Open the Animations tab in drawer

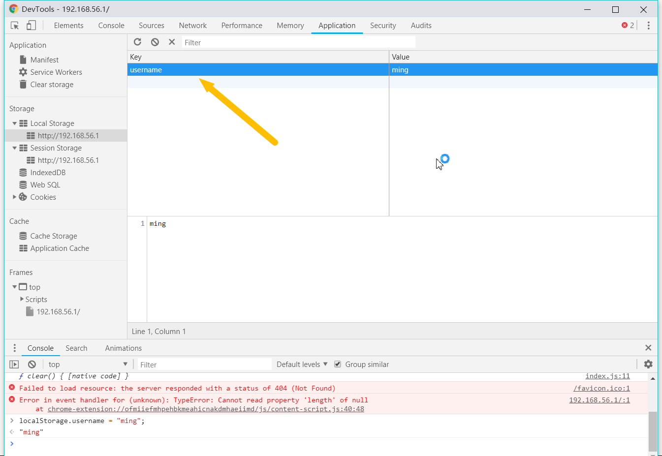tap(123, 348)
